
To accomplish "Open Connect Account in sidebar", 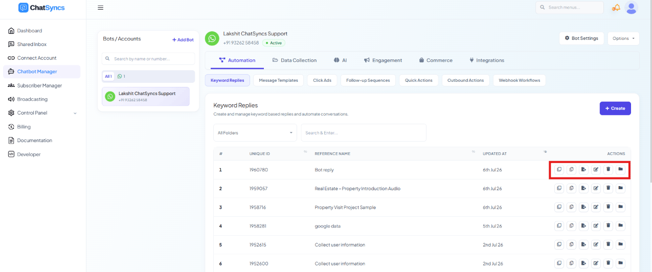I will pyautogui.click(x=43, y=58).
